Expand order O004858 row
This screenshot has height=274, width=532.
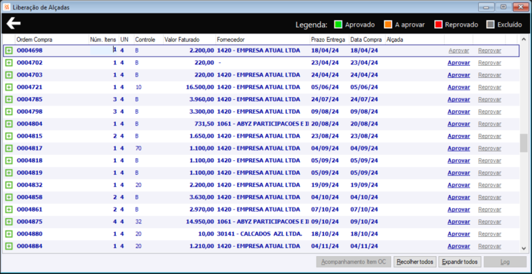click(9, 197)
